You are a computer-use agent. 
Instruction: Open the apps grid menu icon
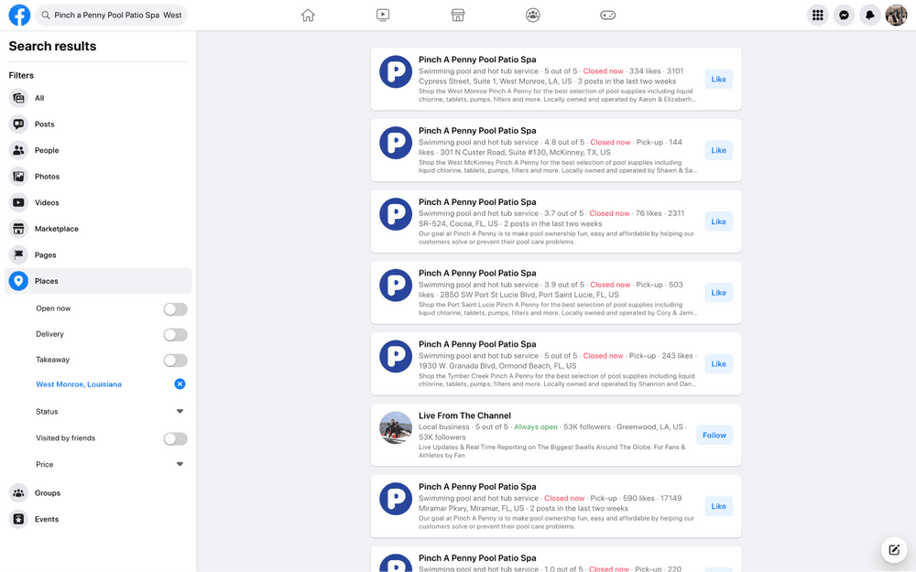point(817,16)
